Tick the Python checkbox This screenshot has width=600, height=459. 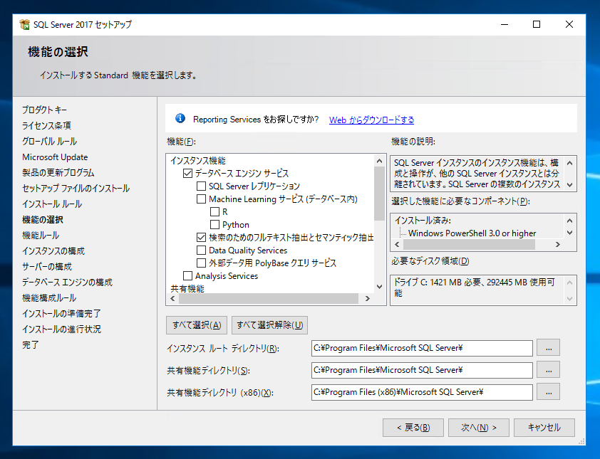[x=215, y=225]
